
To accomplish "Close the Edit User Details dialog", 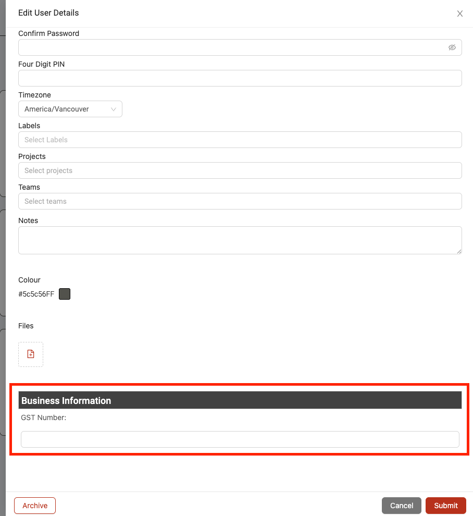I will [x=460, y=14].
